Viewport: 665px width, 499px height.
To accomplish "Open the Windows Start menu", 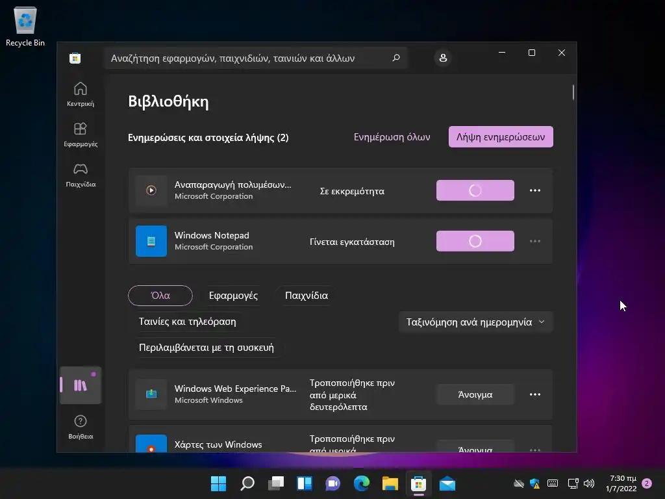I will pos(218,483).
